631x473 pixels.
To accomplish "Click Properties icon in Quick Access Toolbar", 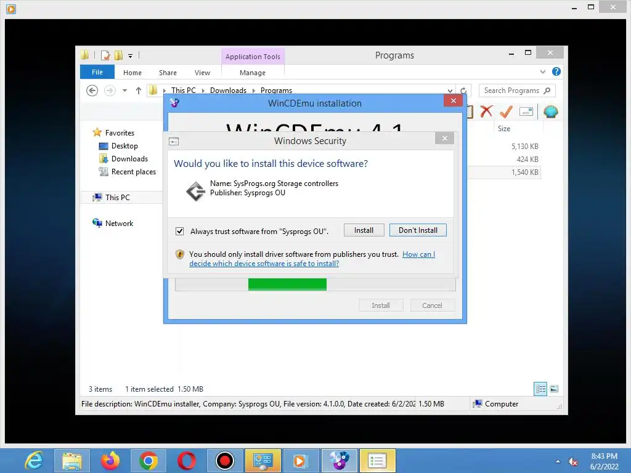I will (x=105, y=55).
